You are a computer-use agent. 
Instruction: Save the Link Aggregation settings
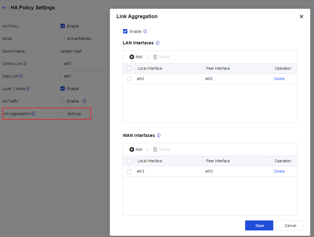[259, 225]
